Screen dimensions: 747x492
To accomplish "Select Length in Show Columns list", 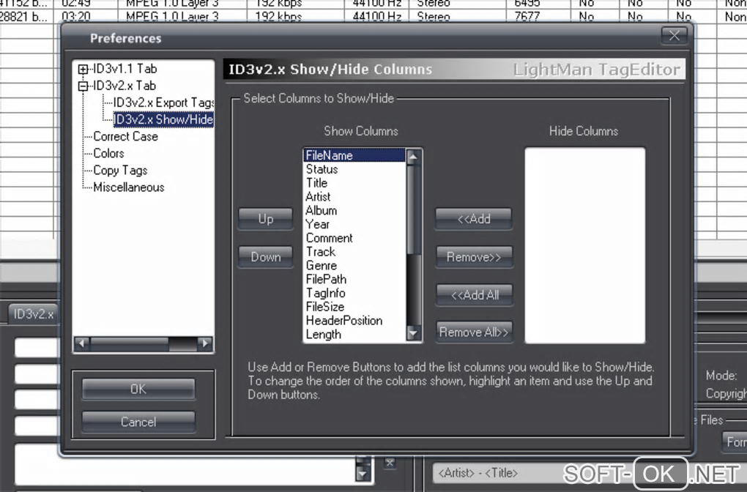I will (x=354, y=335).
